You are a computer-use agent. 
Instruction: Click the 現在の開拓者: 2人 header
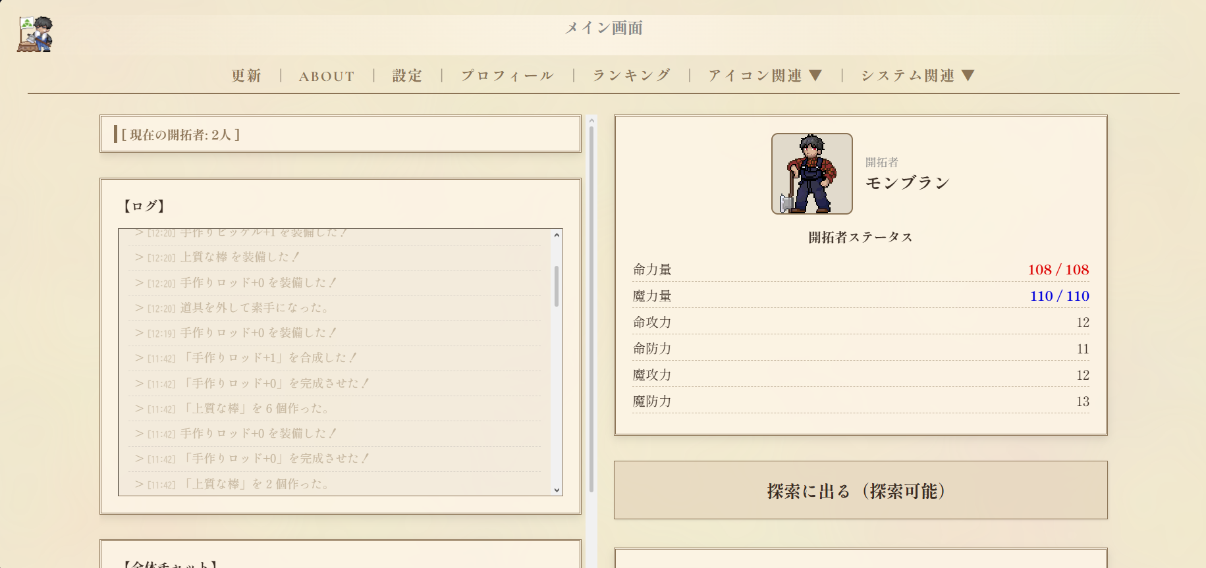180,135
